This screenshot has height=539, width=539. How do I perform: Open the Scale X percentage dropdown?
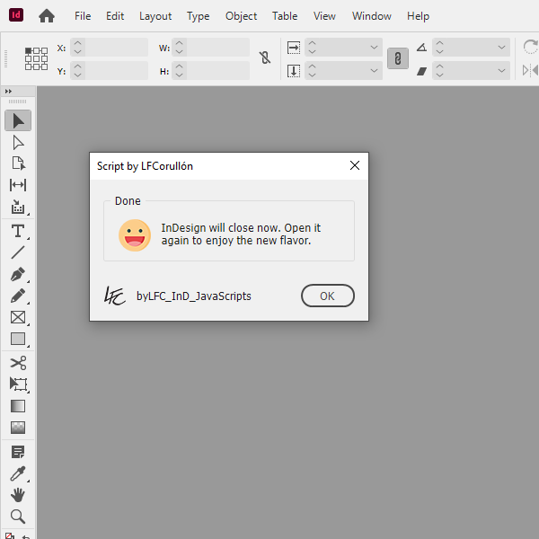click(374, 48)
